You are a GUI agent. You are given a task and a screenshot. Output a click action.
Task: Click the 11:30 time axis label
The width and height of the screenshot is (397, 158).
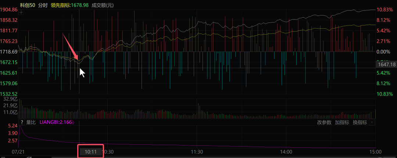click(x=197, y=152)
